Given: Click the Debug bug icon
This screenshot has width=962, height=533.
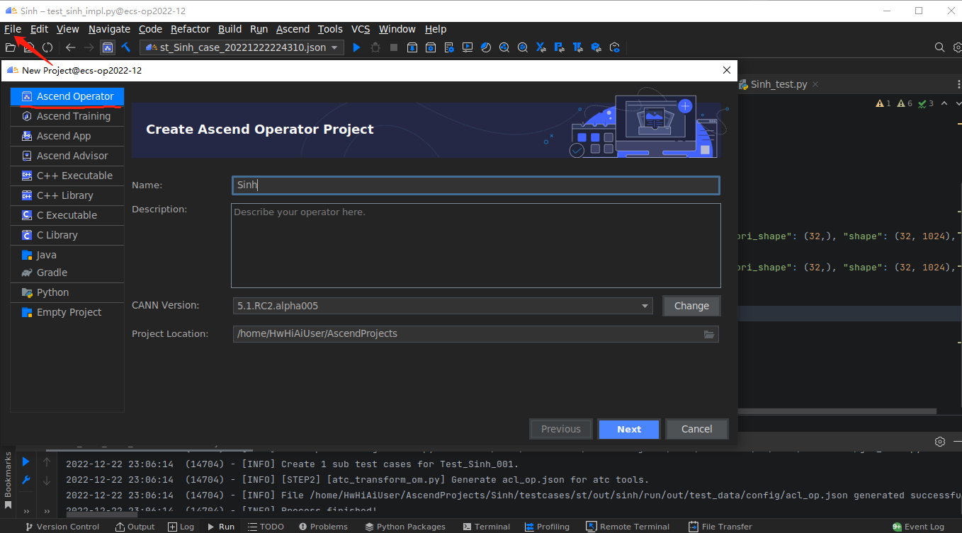Looking at the screenshot, I should (375, 47).
